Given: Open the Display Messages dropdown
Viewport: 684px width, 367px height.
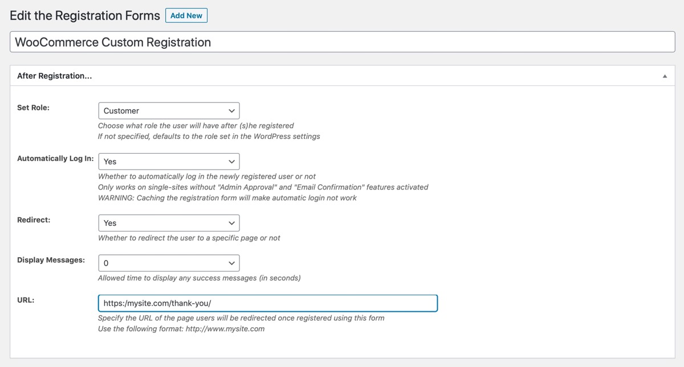Looking at the screenshot, I should tap(169, 263).
